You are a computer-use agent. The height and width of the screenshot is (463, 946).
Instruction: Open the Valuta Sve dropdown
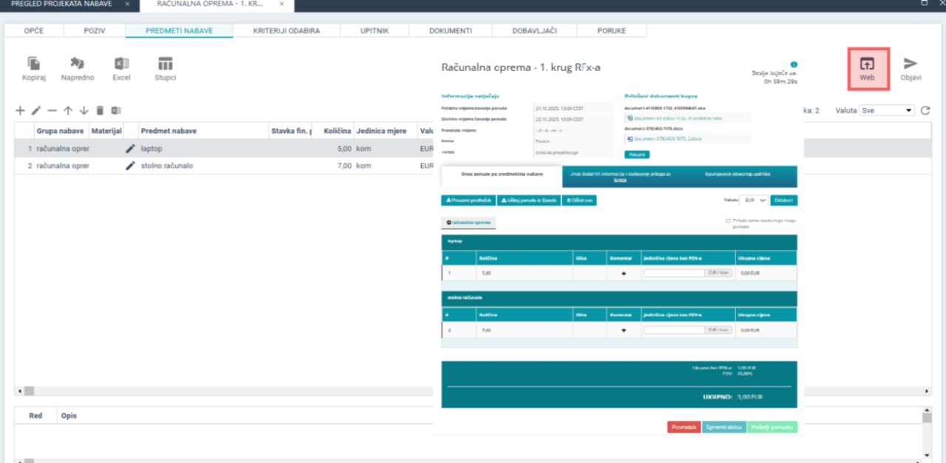click(887, 110)
